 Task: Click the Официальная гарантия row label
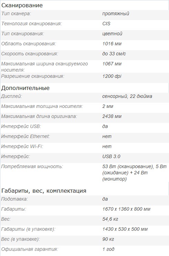pyautogui.click(x=30, y=249)
